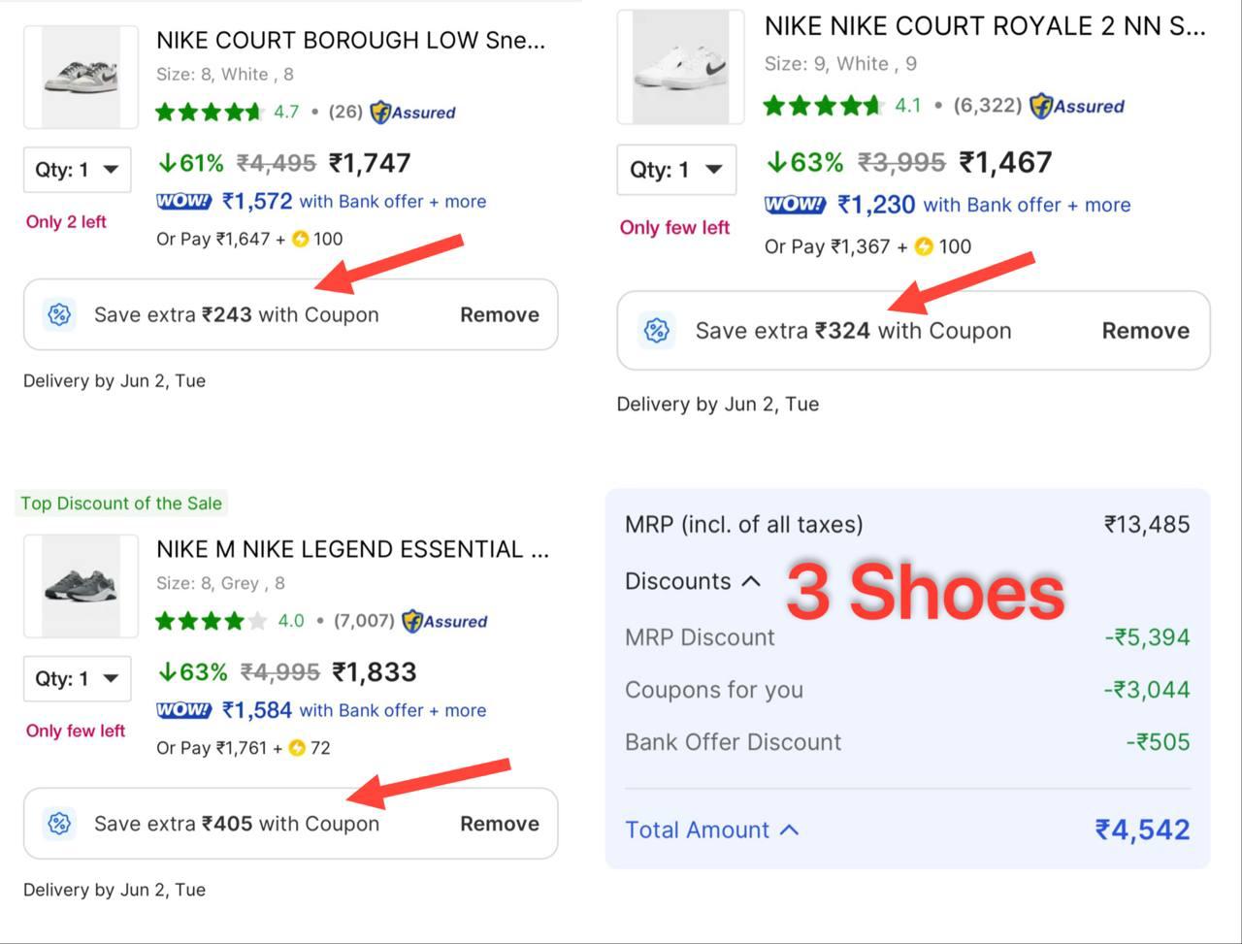Click the coupon icon beside ₹243 savings
1242x944 pixels.
tap(59, 314)
